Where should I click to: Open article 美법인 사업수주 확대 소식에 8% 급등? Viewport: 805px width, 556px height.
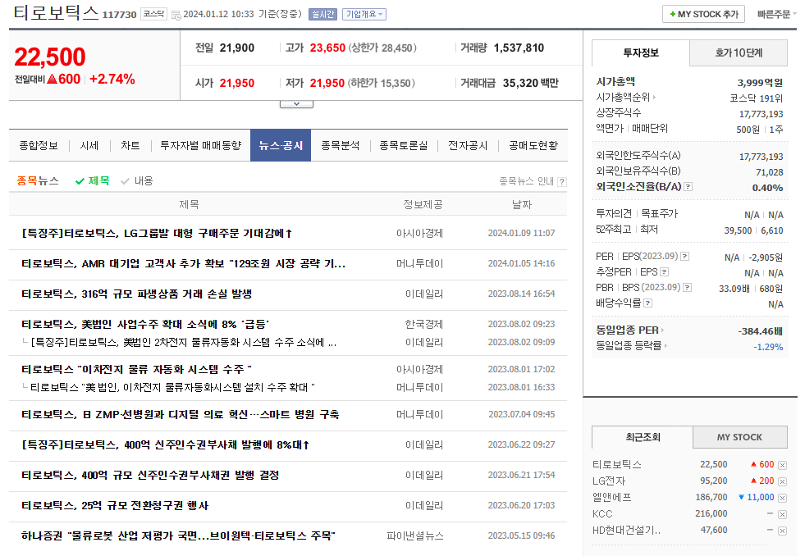coord(145,324)
